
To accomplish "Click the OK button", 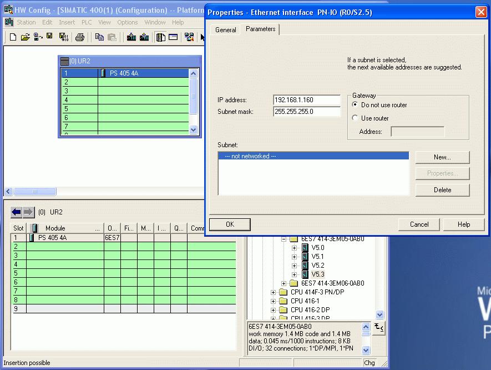I will coord(230,224).
